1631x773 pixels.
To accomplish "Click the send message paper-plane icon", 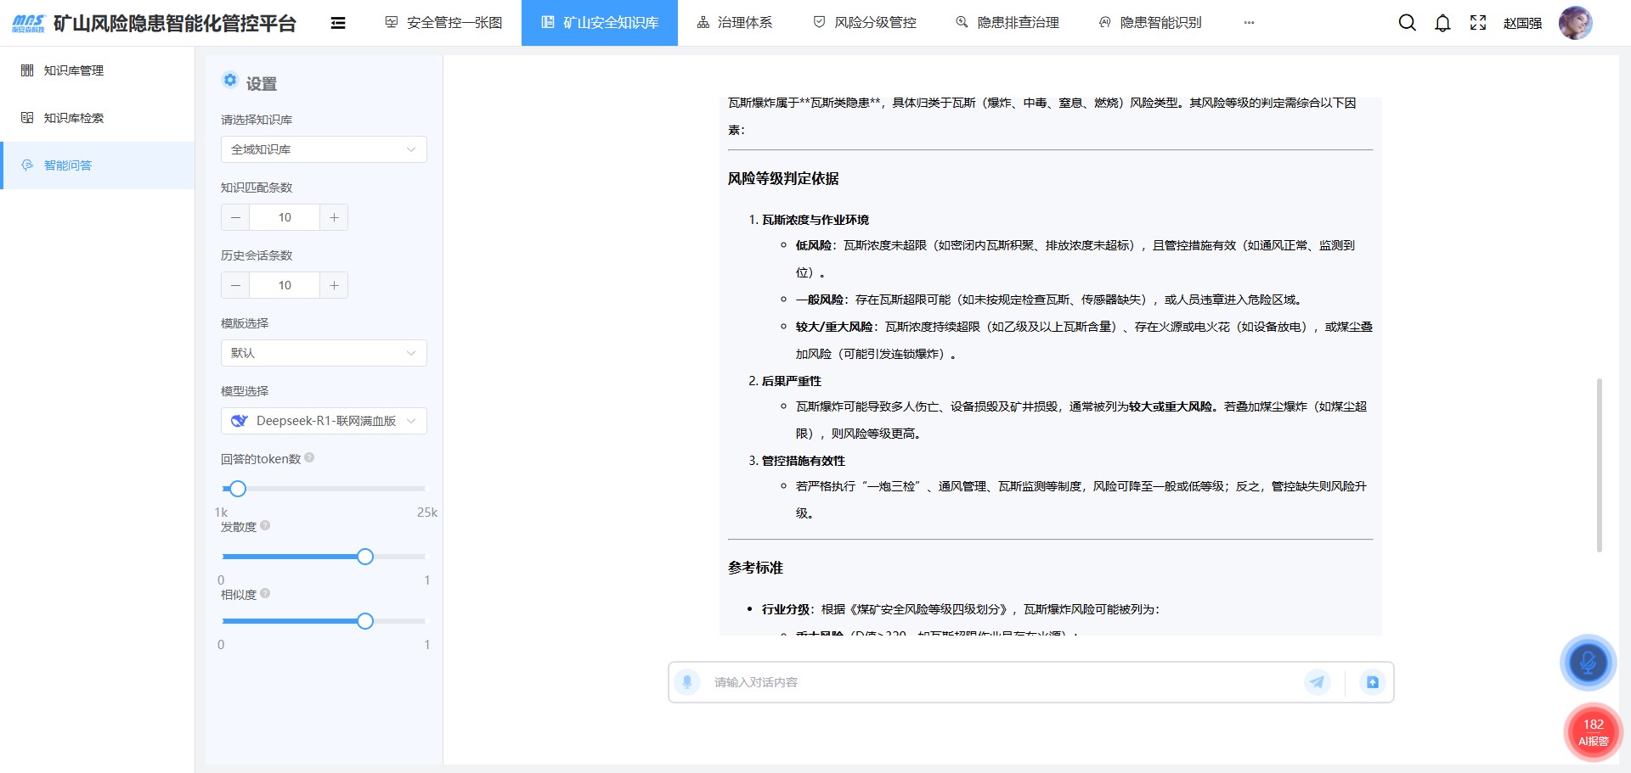I will point(1317,682).
